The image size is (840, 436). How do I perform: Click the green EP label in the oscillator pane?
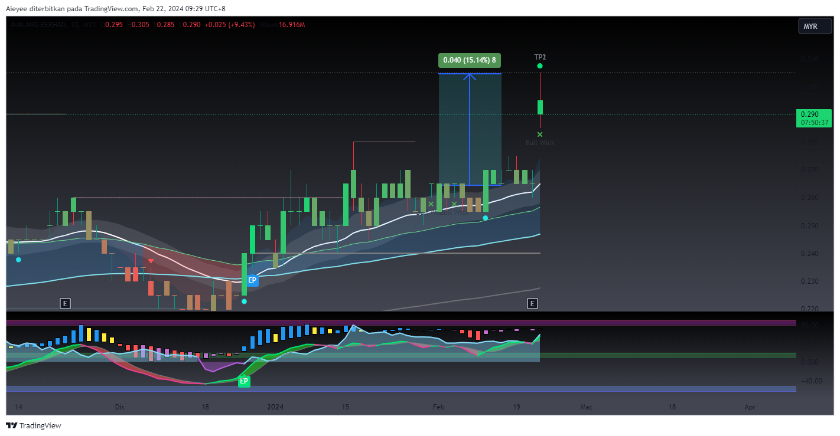click(x=243, y=381)
